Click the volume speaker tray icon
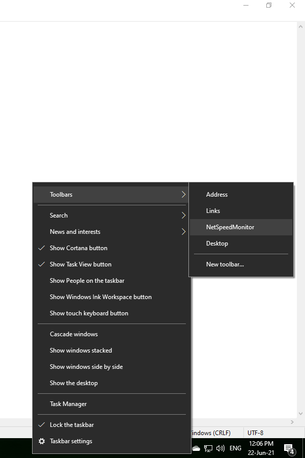The image size is (305, 458). pos(220,448)
